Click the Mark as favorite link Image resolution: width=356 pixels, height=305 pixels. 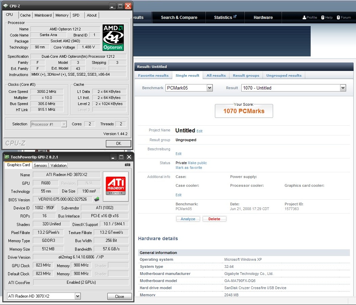189,168
